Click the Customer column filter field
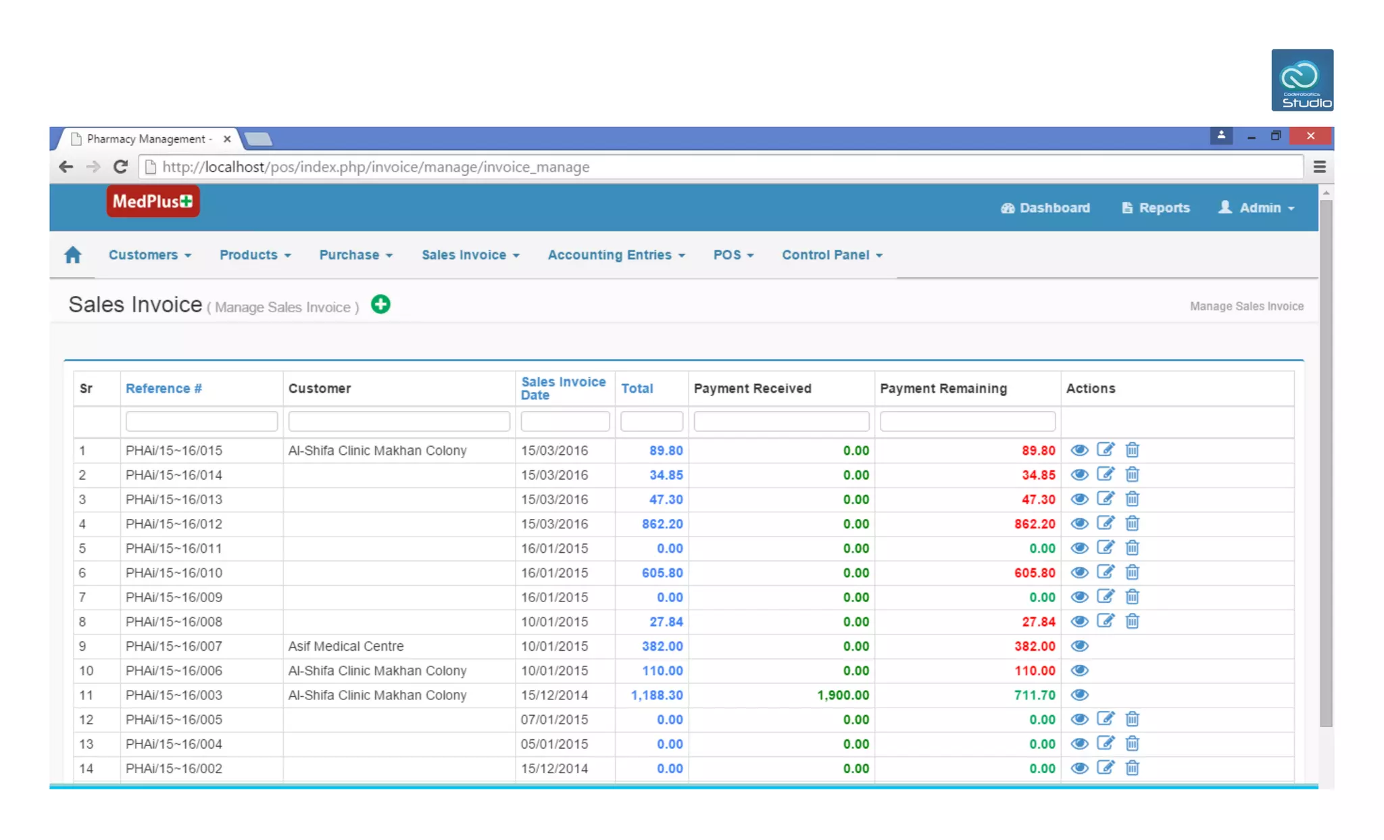The image size is (1384, 840). (x=399, y=421)
